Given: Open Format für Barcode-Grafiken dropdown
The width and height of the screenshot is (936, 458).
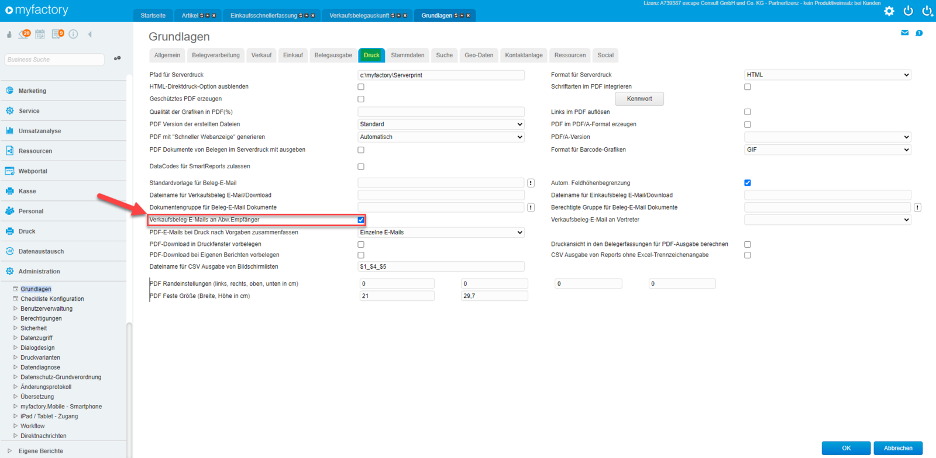Looking at the screenshot, I should tap(828, 150).
